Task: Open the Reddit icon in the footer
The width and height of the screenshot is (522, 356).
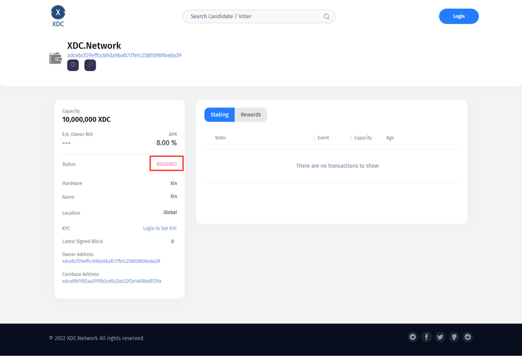Action: coord(468,337)
